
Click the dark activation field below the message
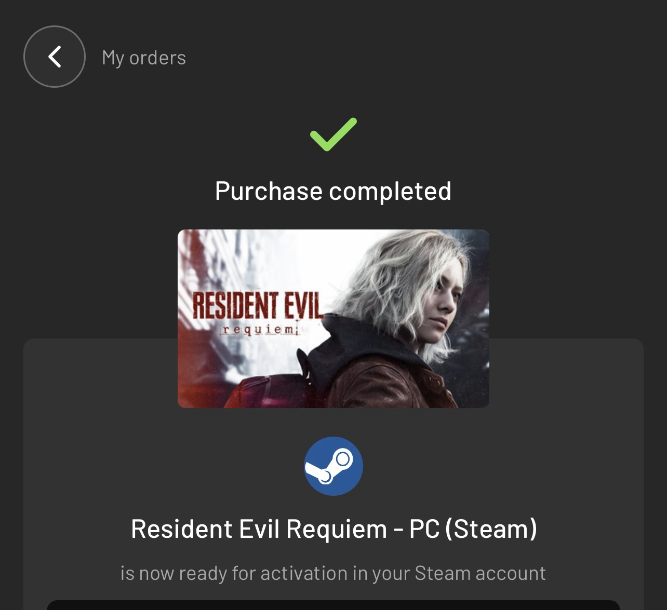(x=333, y=605)
